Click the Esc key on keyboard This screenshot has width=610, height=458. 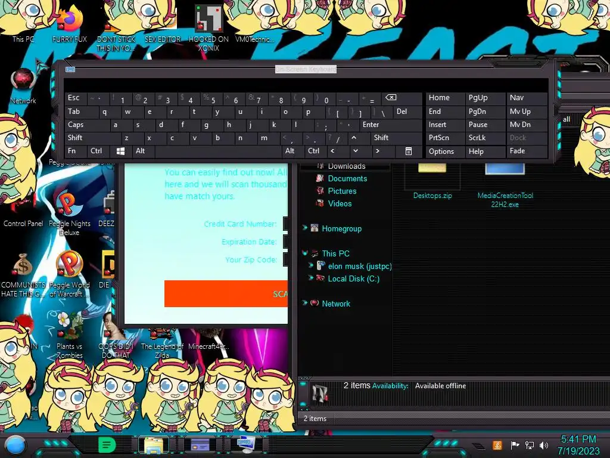coord(76,98)
